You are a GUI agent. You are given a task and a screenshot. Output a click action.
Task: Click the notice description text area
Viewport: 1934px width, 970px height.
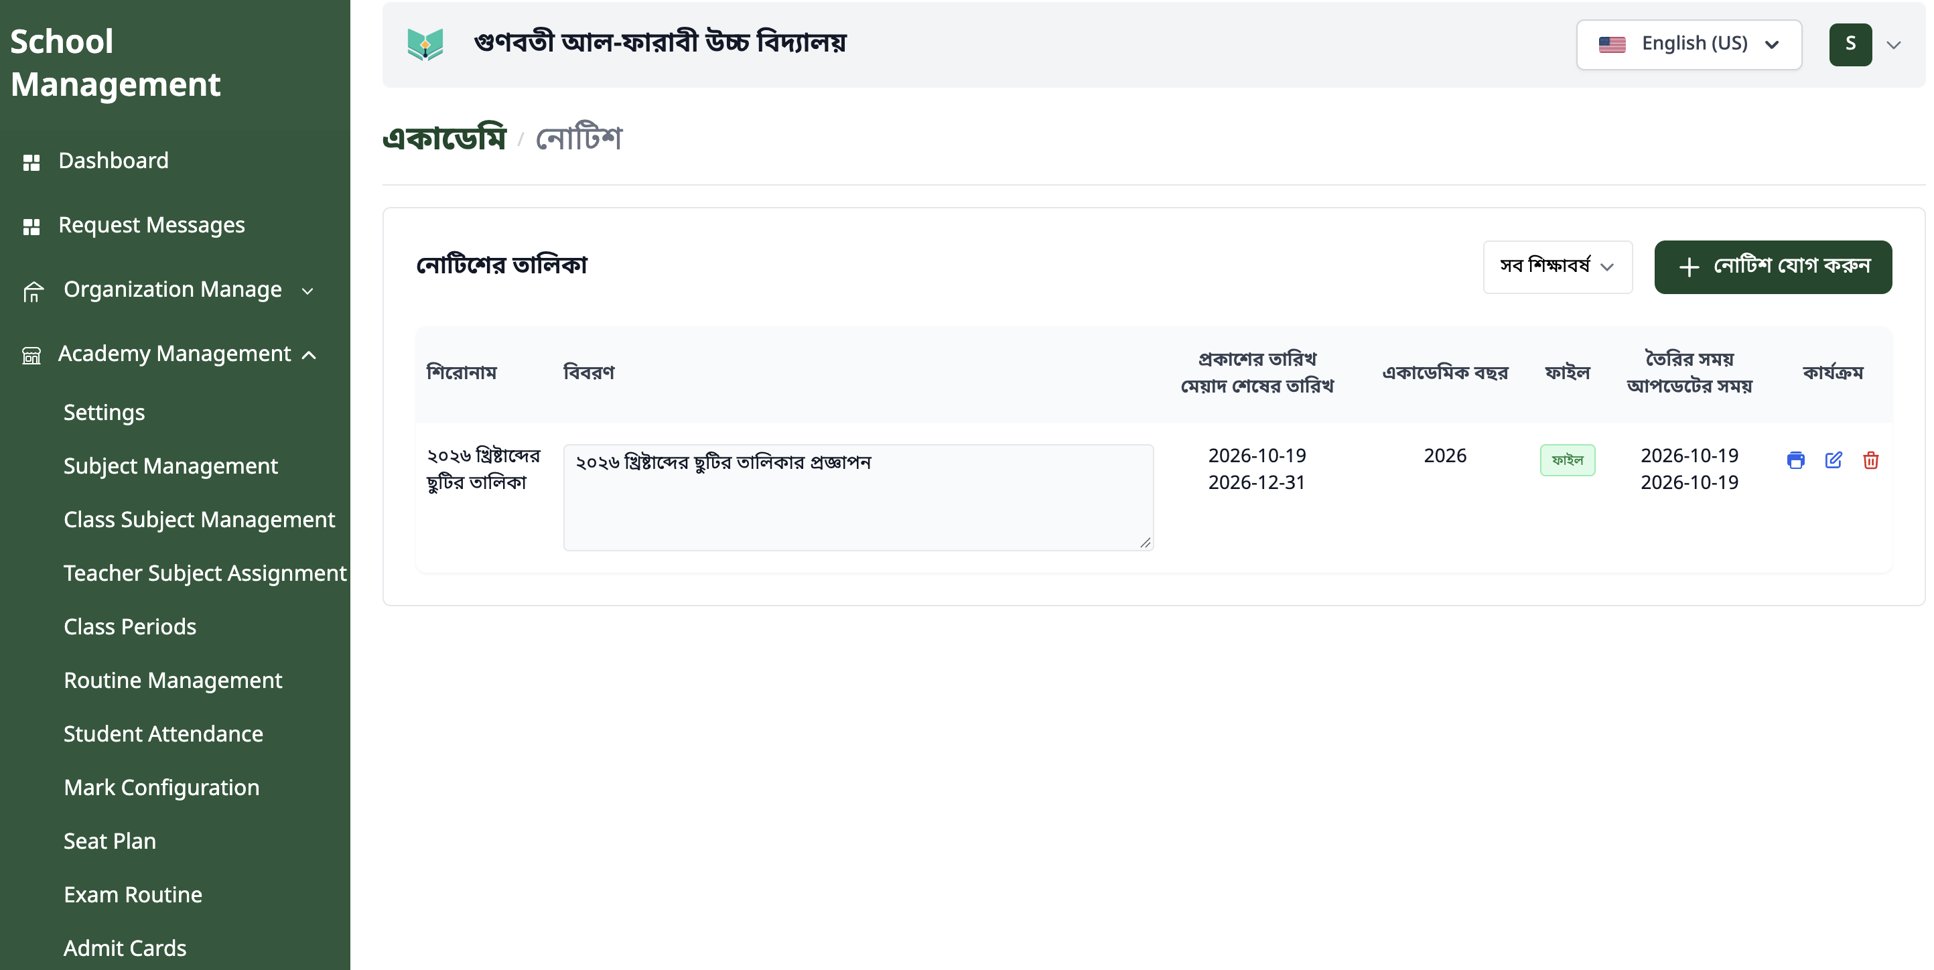[x=858, y=497]
